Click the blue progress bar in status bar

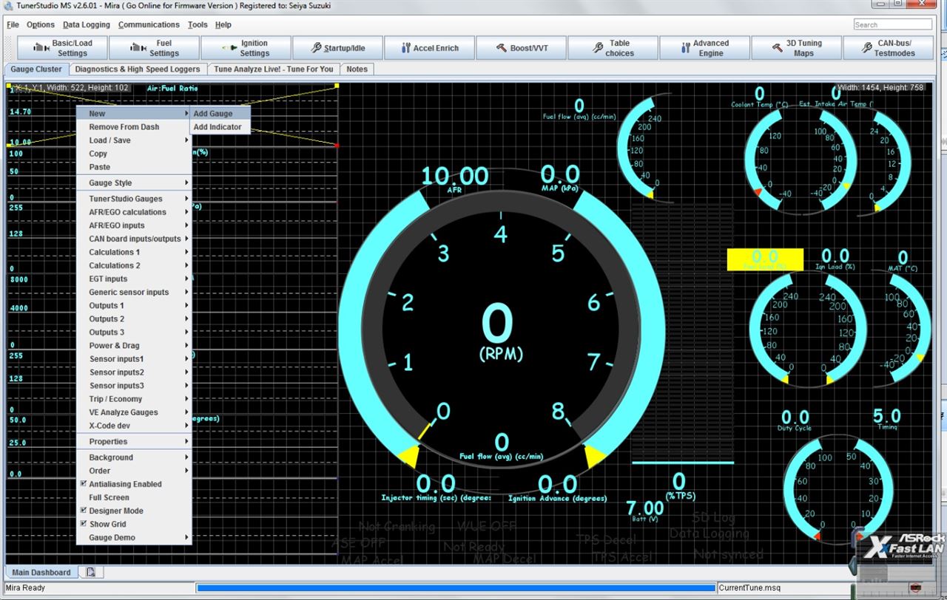456,587
